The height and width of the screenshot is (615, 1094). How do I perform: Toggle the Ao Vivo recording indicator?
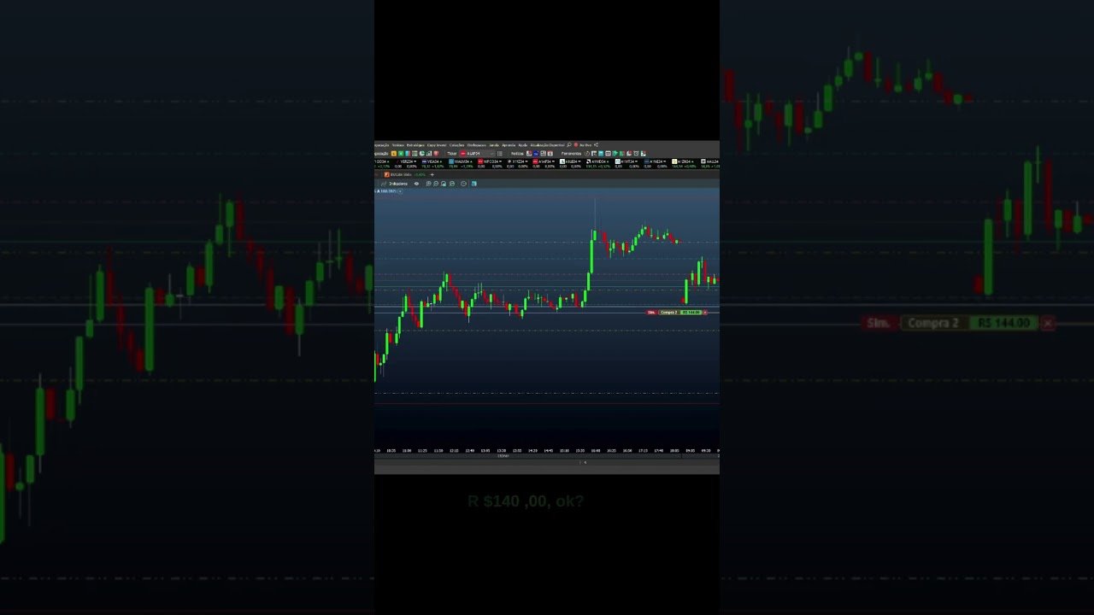pyautogui.click(x=578, y=145)
